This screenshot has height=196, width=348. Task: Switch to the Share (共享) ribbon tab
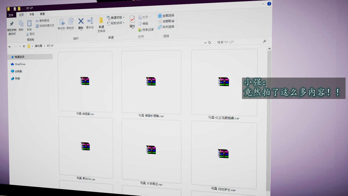coord(32,14)
